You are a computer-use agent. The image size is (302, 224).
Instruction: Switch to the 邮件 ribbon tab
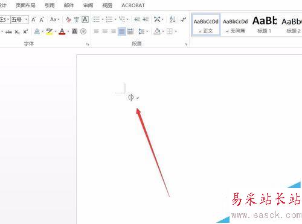pyautogui.click(x=69, y=5)
